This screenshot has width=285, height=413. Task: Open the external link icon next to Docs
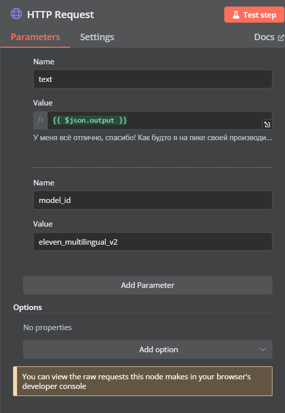pos(281,38)
